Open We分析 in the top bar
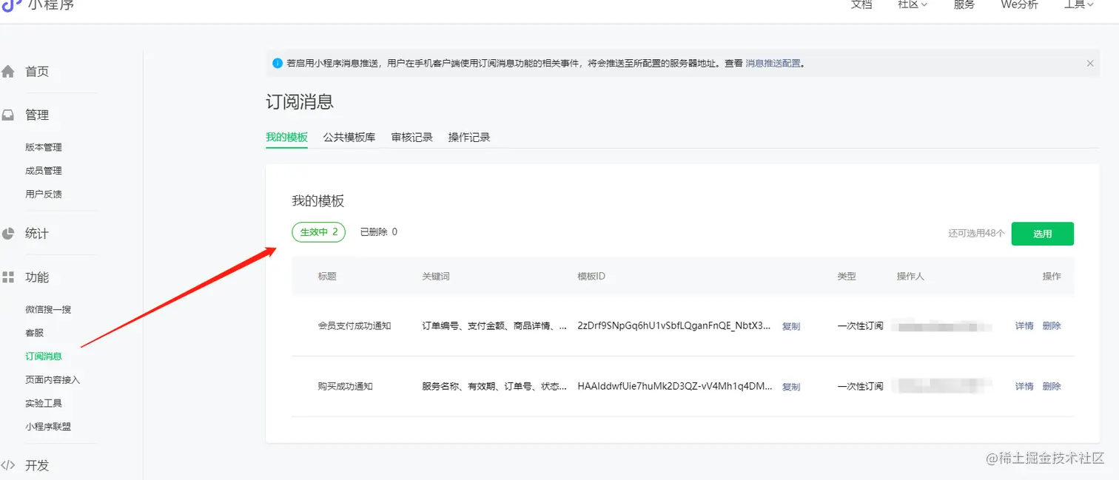1119x480 pixels. [x=1020, y=4]
